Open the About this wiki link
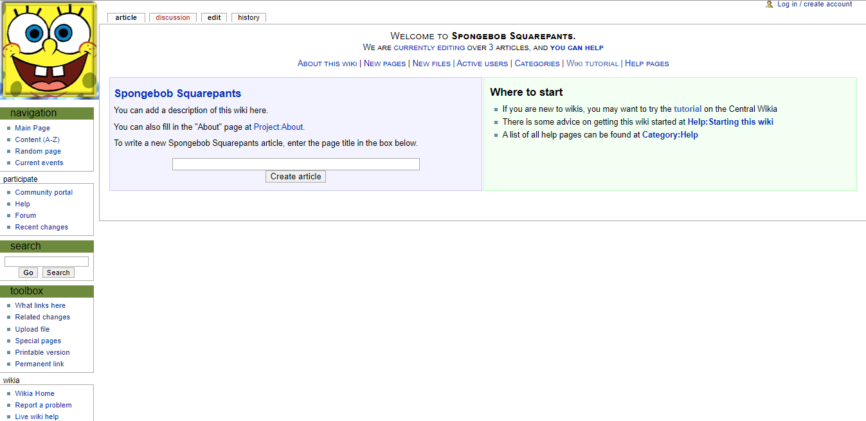This screenshot has width=866, height=421. 327,64
